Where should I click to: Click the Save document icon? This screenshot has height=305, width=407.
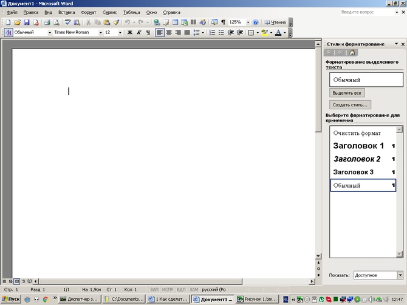click(27, 22)
